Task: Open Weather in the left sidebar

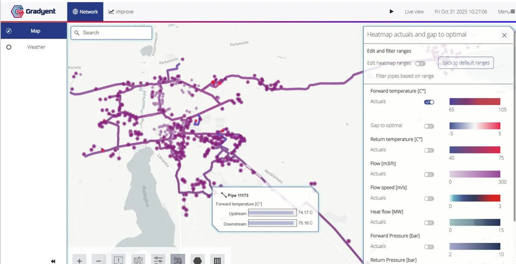Action: 36,47
